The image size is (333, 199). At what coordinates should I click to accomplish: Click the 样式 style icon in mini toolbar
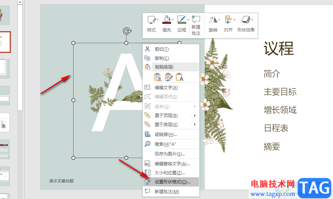coord(151,20)
